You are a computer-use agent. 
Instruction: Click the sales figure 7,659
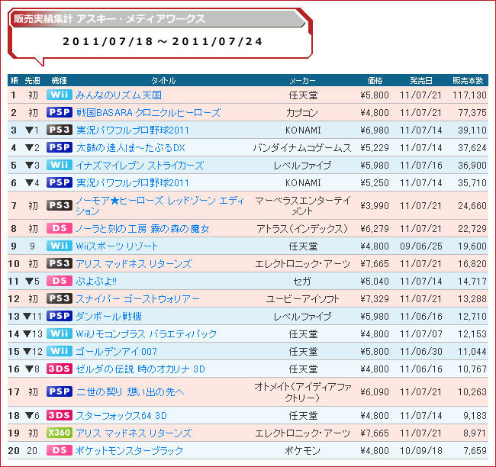click(475, 450)
